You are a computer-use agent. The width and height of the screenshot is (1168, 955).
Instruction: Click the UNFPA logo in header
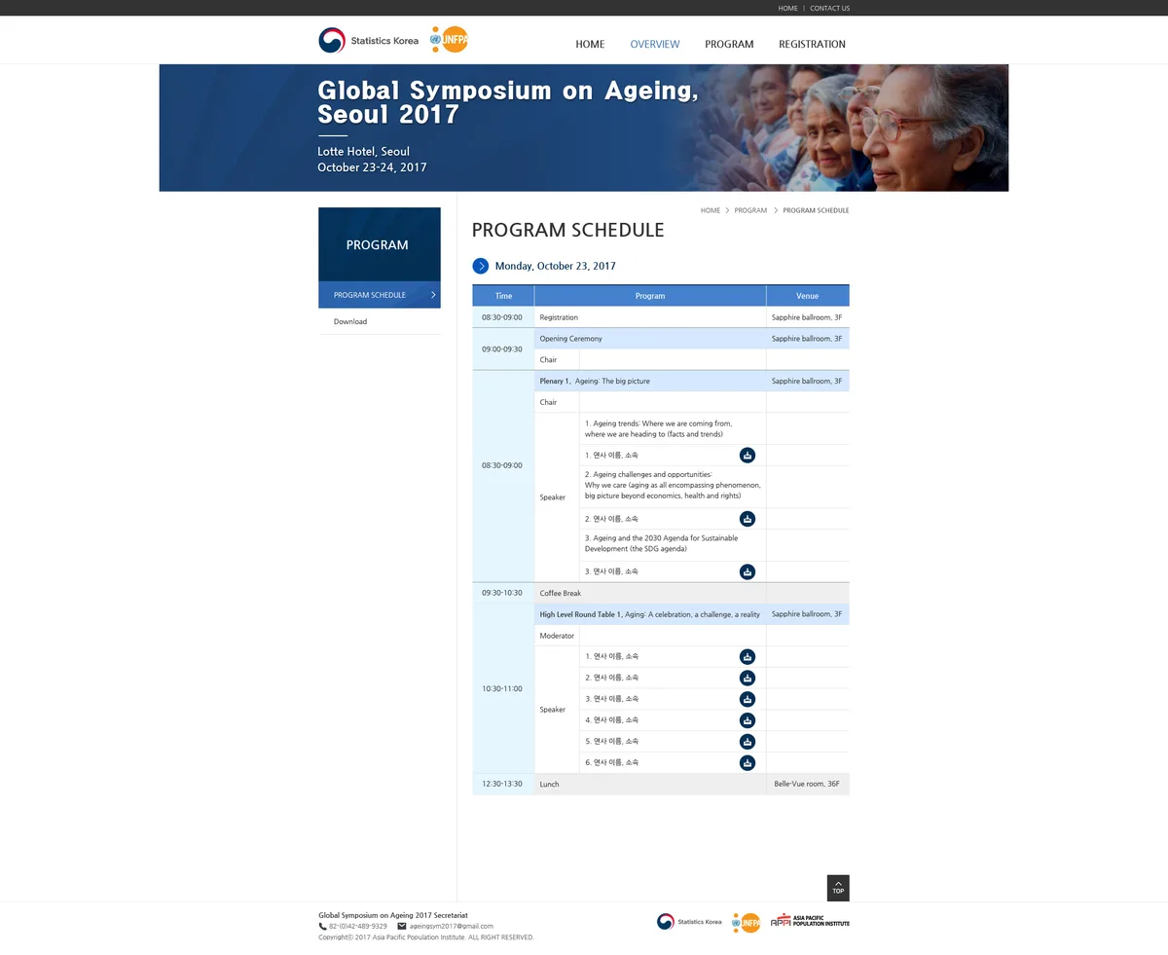pos(450,40)
